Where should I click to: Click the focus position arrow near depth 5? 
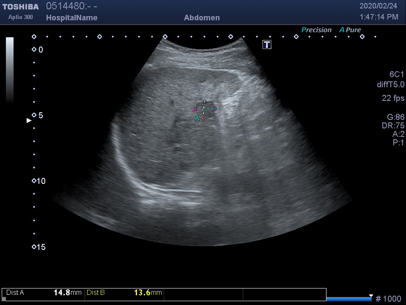coord(29,120)
